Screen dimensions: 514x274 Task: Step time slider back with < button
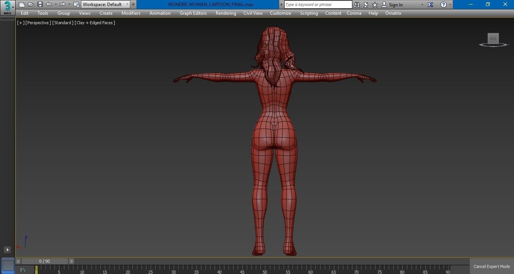[x=18, y=261]
